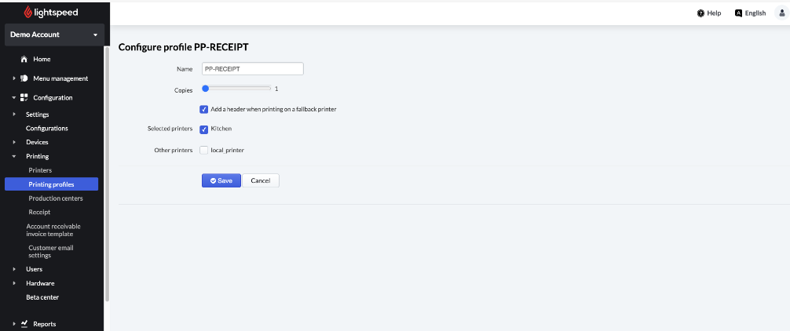Screen dimensions: 790x331
Task: Save the printing profile
Action: pyautogui.click(x=221, y=180)
